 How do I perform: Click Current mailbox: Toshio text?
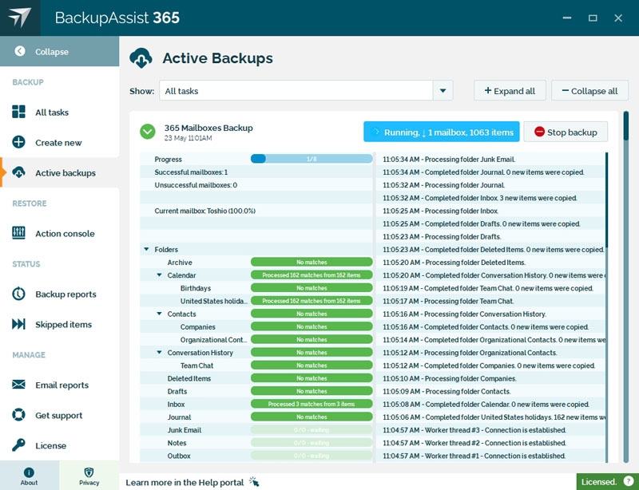(x=205, y=211)
